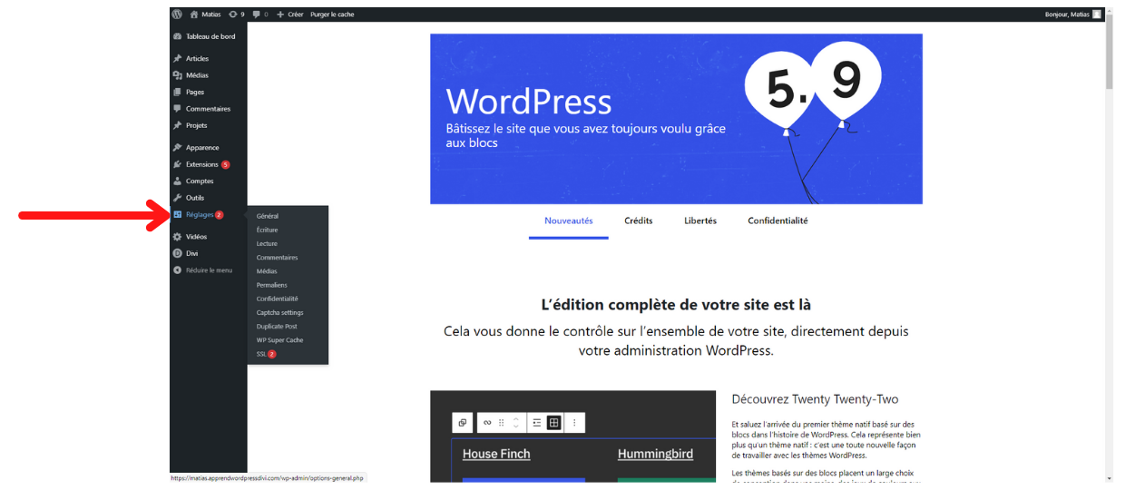1125x490 pixels.
Task: Click the WordPress logo in admin bar
Action: (177, 15)
